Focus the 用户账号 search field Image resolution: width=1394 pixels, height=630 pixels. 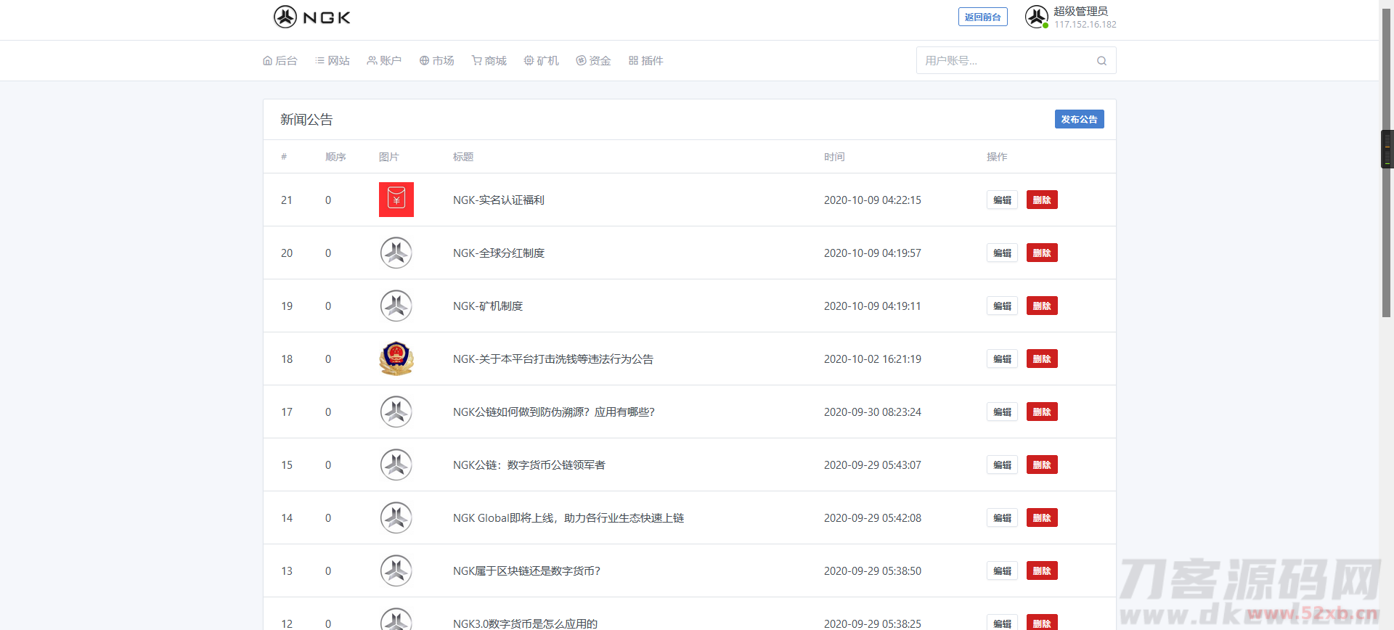[x=1006, y=61]
